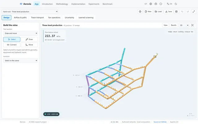Open the Junction Select in the scene dropdown
Screen dimensions: 198x124
pyautogui.click(x=20, y=60)
